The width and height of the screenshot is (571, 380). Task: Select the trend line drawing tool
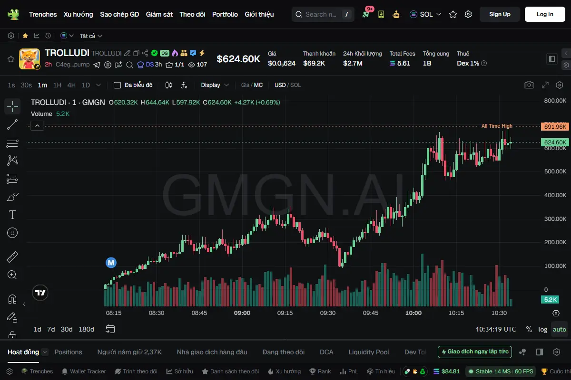pos(12,125)
